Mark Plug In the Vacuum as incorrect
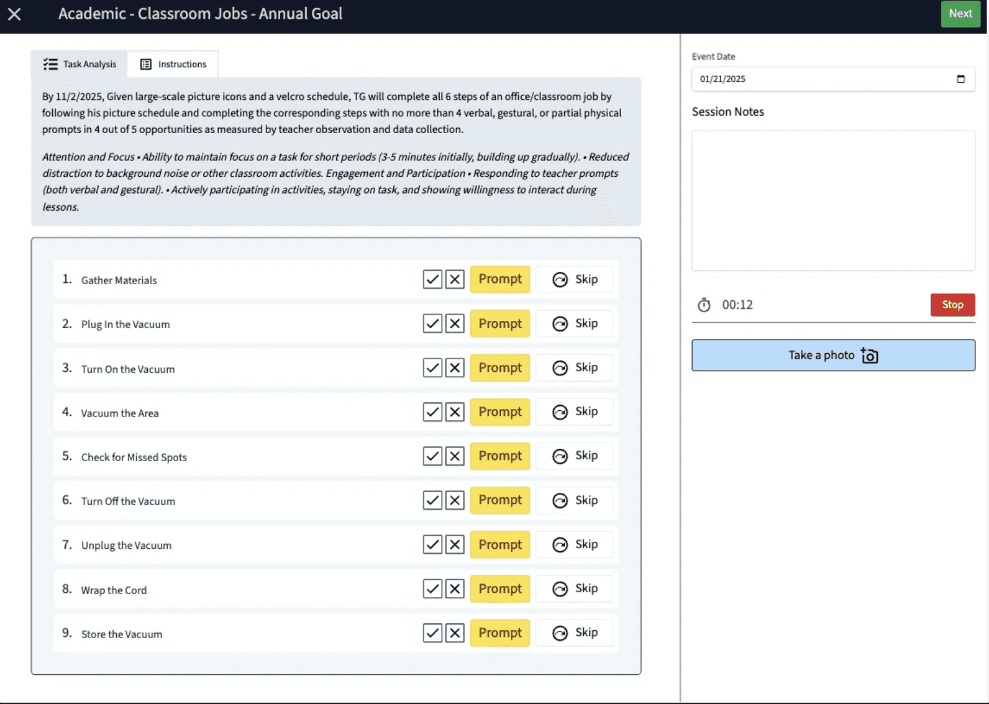989x704 pixels. [x=455, y=324]
